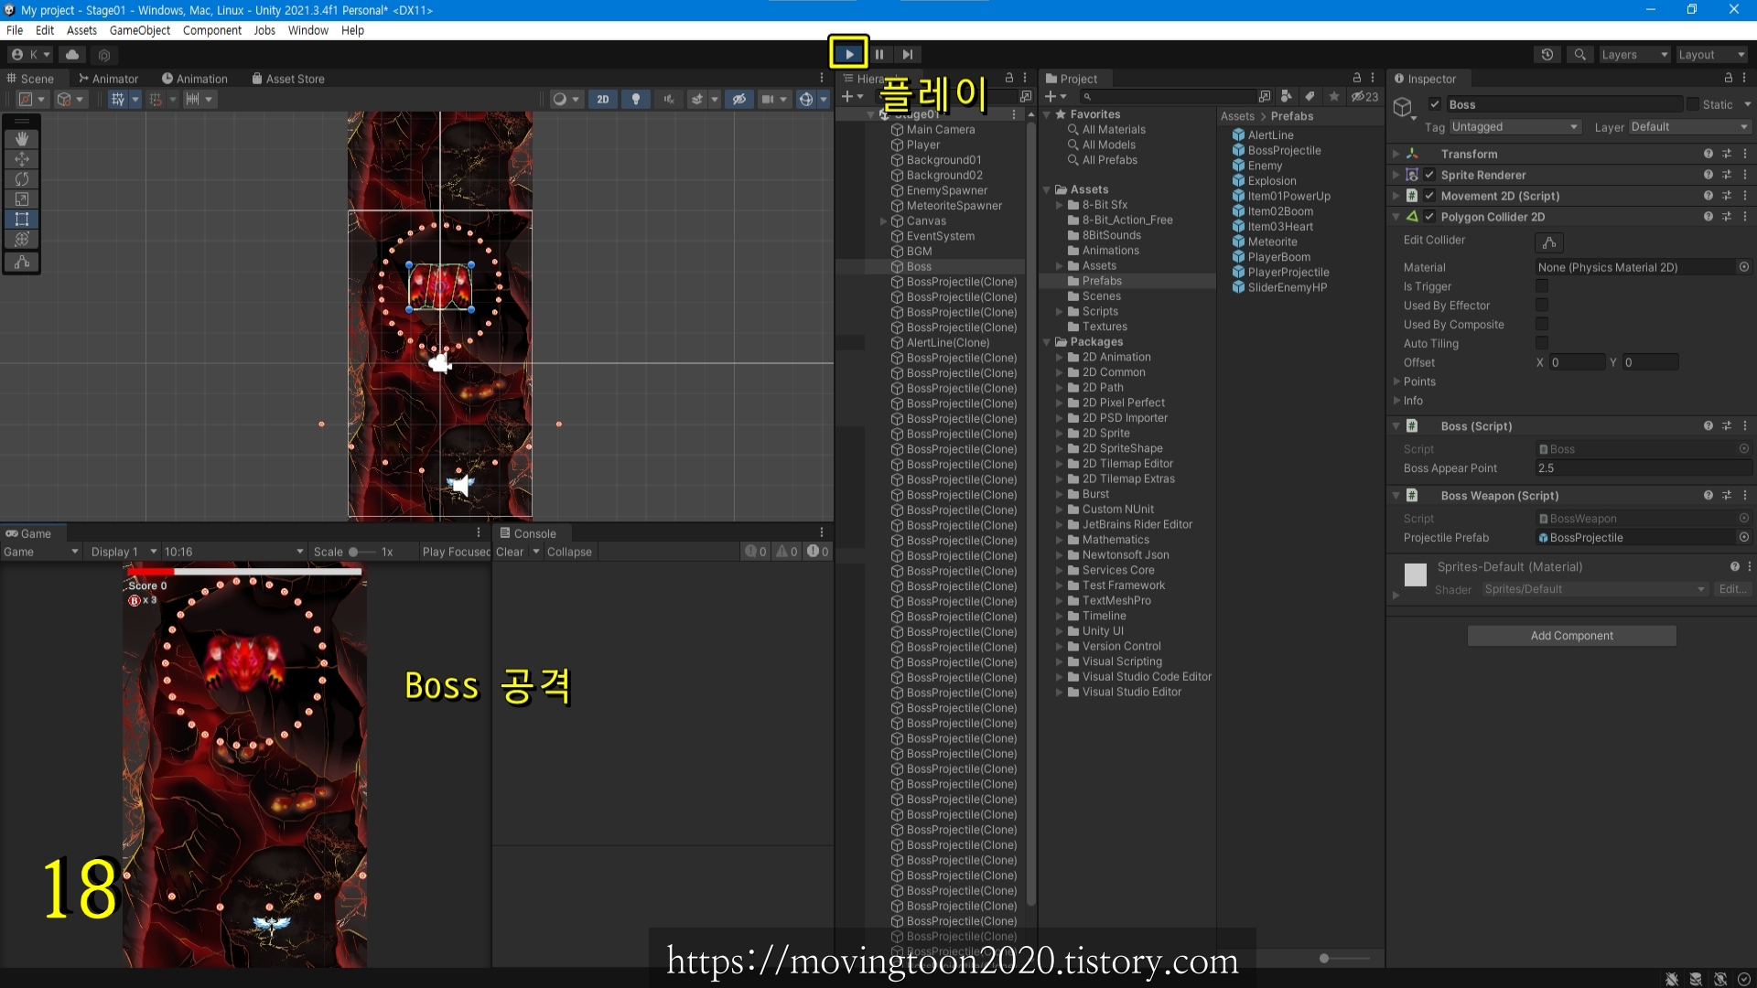Select the Rect transform tool
1757x988 pixels.
pyautogui.click(x=22, y=220)
